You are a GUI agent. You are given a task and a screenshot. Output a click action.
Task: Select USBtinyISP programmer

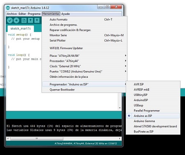153,95
